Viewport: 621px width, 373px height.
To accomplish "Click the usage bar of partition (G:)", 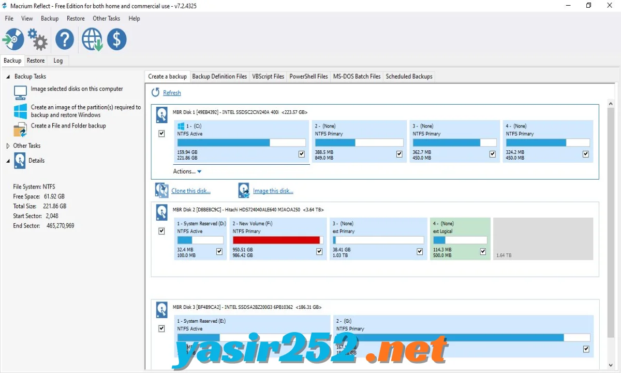I will click(463, 337).
